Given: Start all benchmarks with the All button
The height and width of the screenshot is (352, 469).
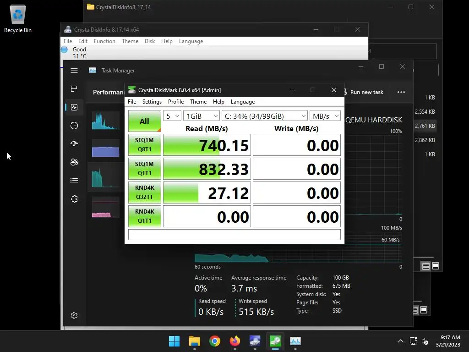Looking at the screenshot, I should [x=144, y=121].
